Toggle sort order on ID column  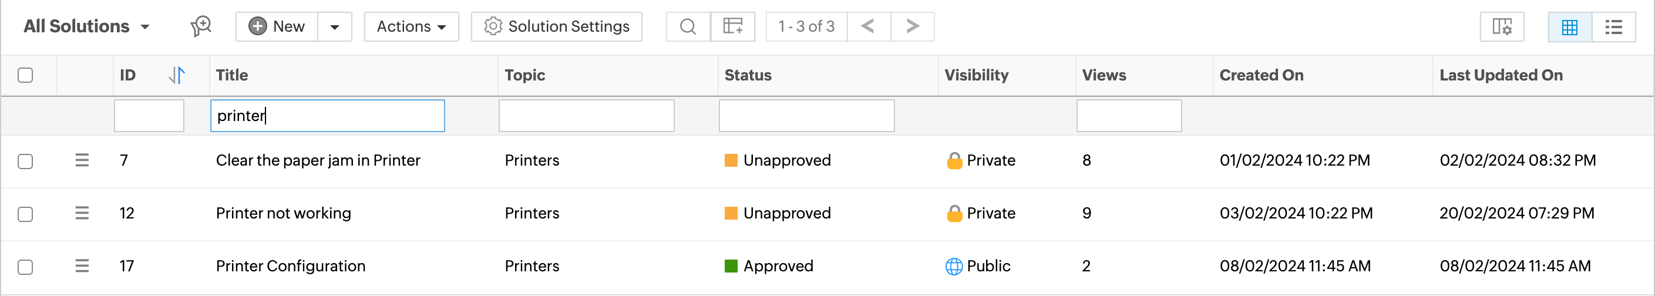(177, 75)
